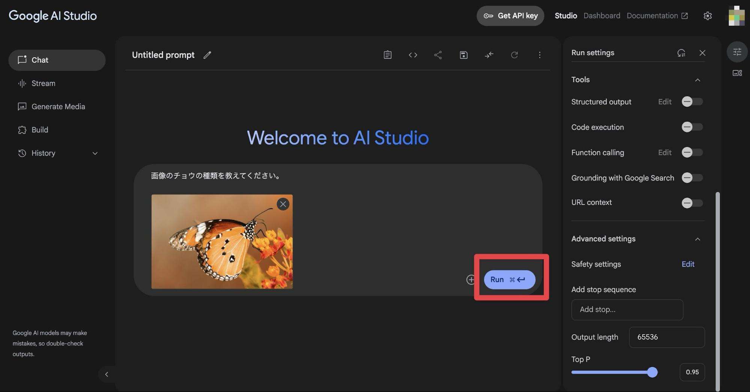This screenshot has height=392, width=750.
Task: Open the system instructions clipboard icon
Action: point(388,55)
